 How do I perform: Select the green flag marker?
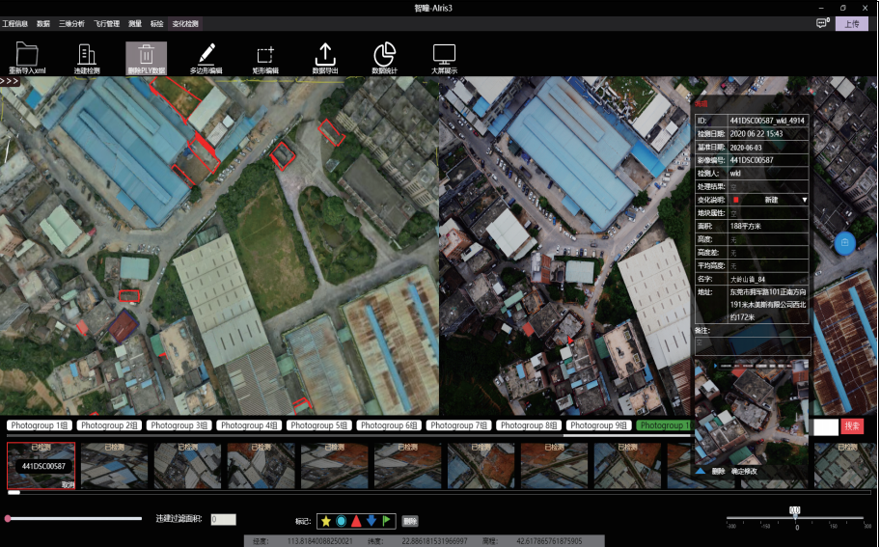click(x=386, y=521)
